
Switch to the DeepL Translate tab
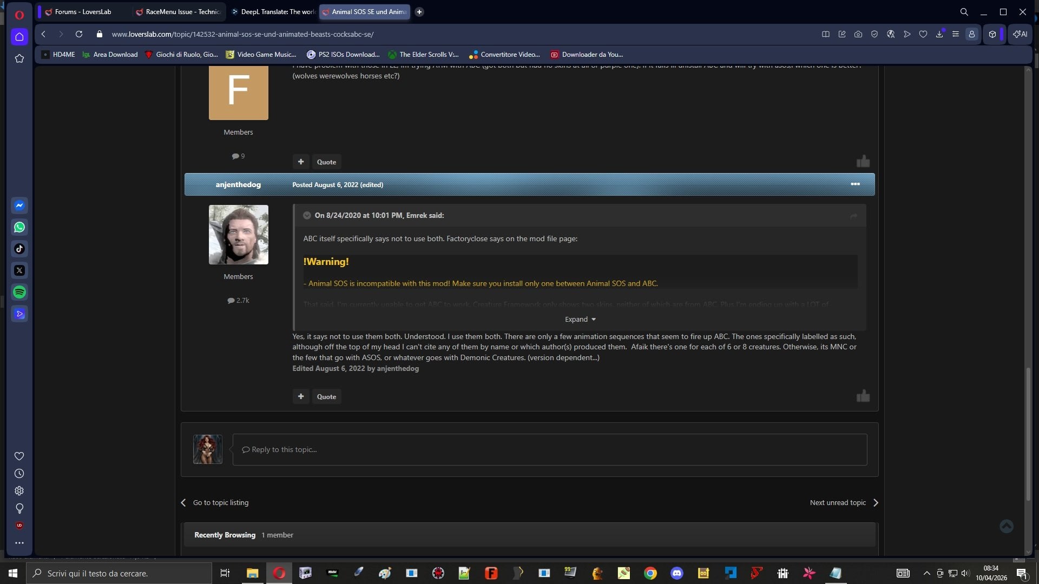273,12
